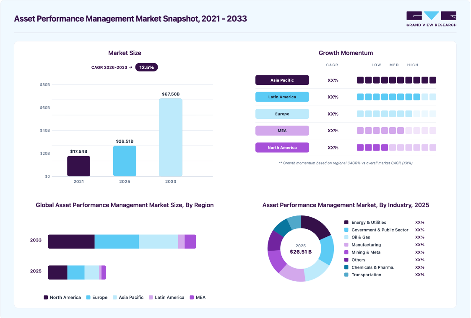The width and height of the screenshot is (471, 318).
Task: Select the 2025 market size bar
Action: 125,161
